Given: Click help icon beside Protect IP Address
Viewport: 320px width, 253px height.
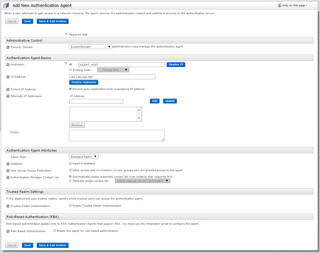Looking at the screenshot, I should (8, 89).
